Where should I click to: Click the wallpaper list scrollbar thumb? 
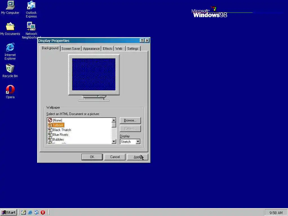[x=114, y=125]
